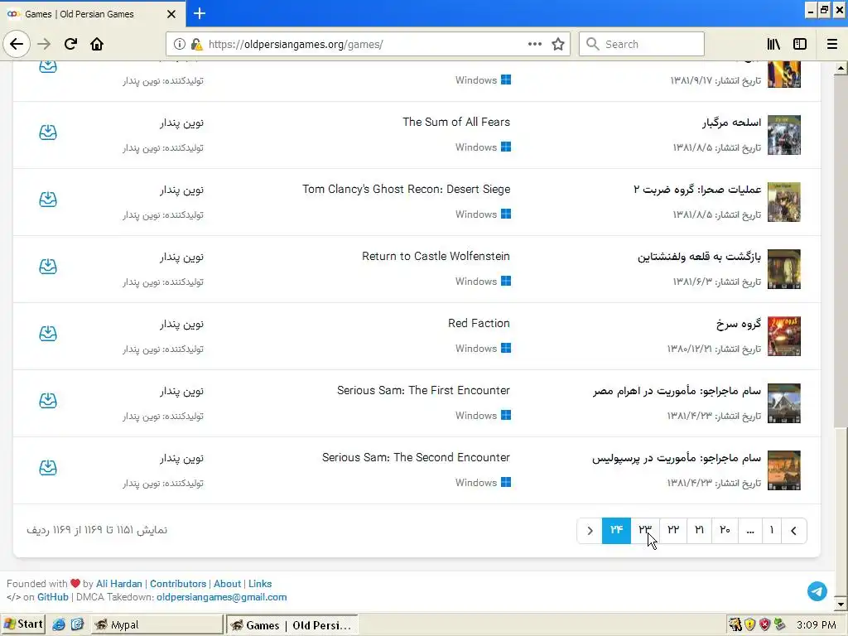Open Return to Castle Wolfenstein cover thumbnail
The height and width of the screenshot is (636, 848).
(x=784, y=269)
